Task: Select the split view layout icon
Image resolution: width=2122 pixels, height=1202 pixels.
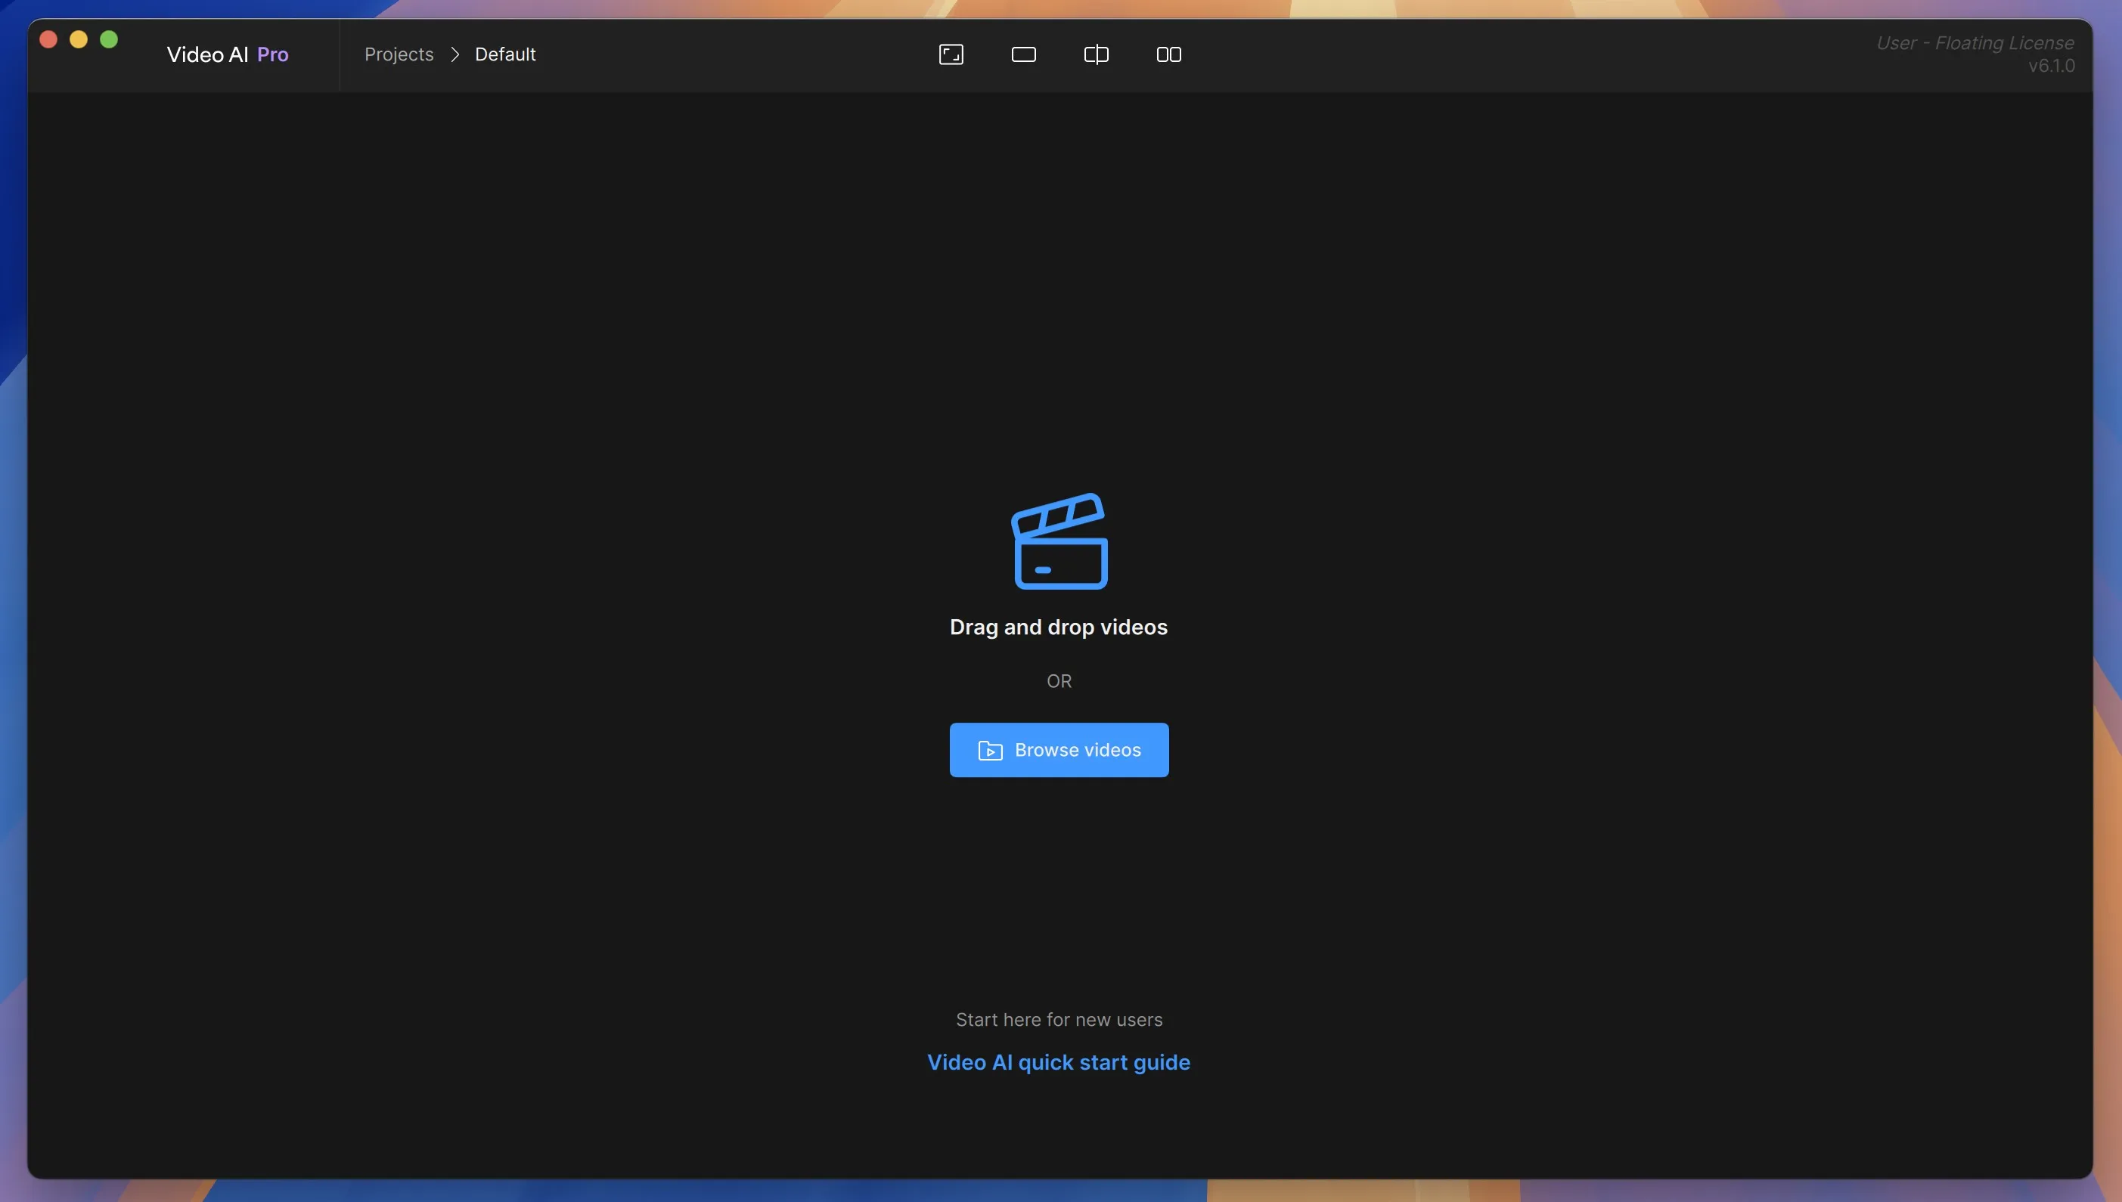Action: [1097, 54]
